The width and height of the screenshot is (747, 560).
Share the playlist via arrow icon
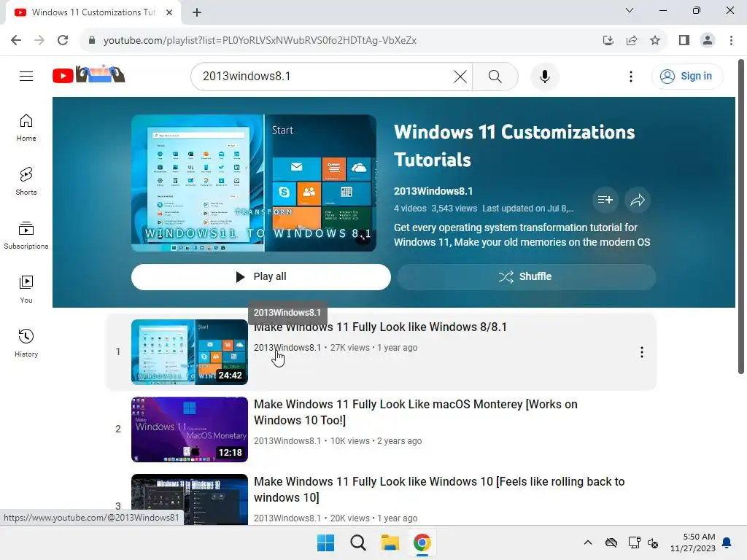click(638, 200)
